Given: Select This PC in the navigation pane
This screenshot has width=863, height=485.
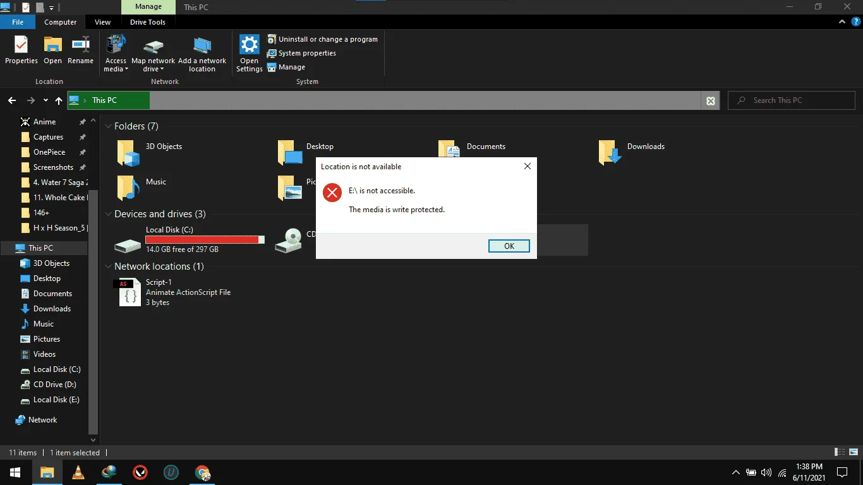Looking at the screenshot, I should (44, 248).
